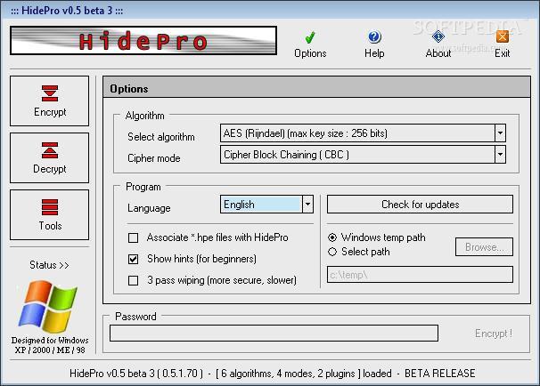
Task: Select Windows temp path radio button
Action: (x=332, y=237)
